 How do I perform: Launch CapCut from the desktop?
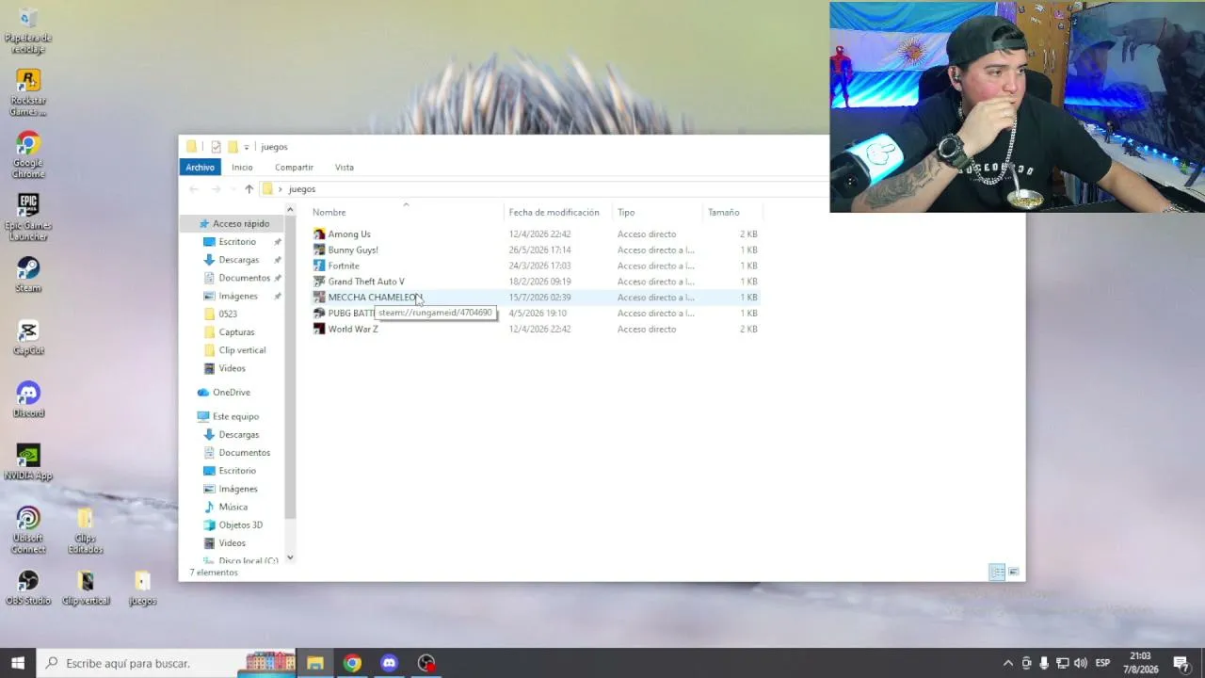click(x=28, y=337)
